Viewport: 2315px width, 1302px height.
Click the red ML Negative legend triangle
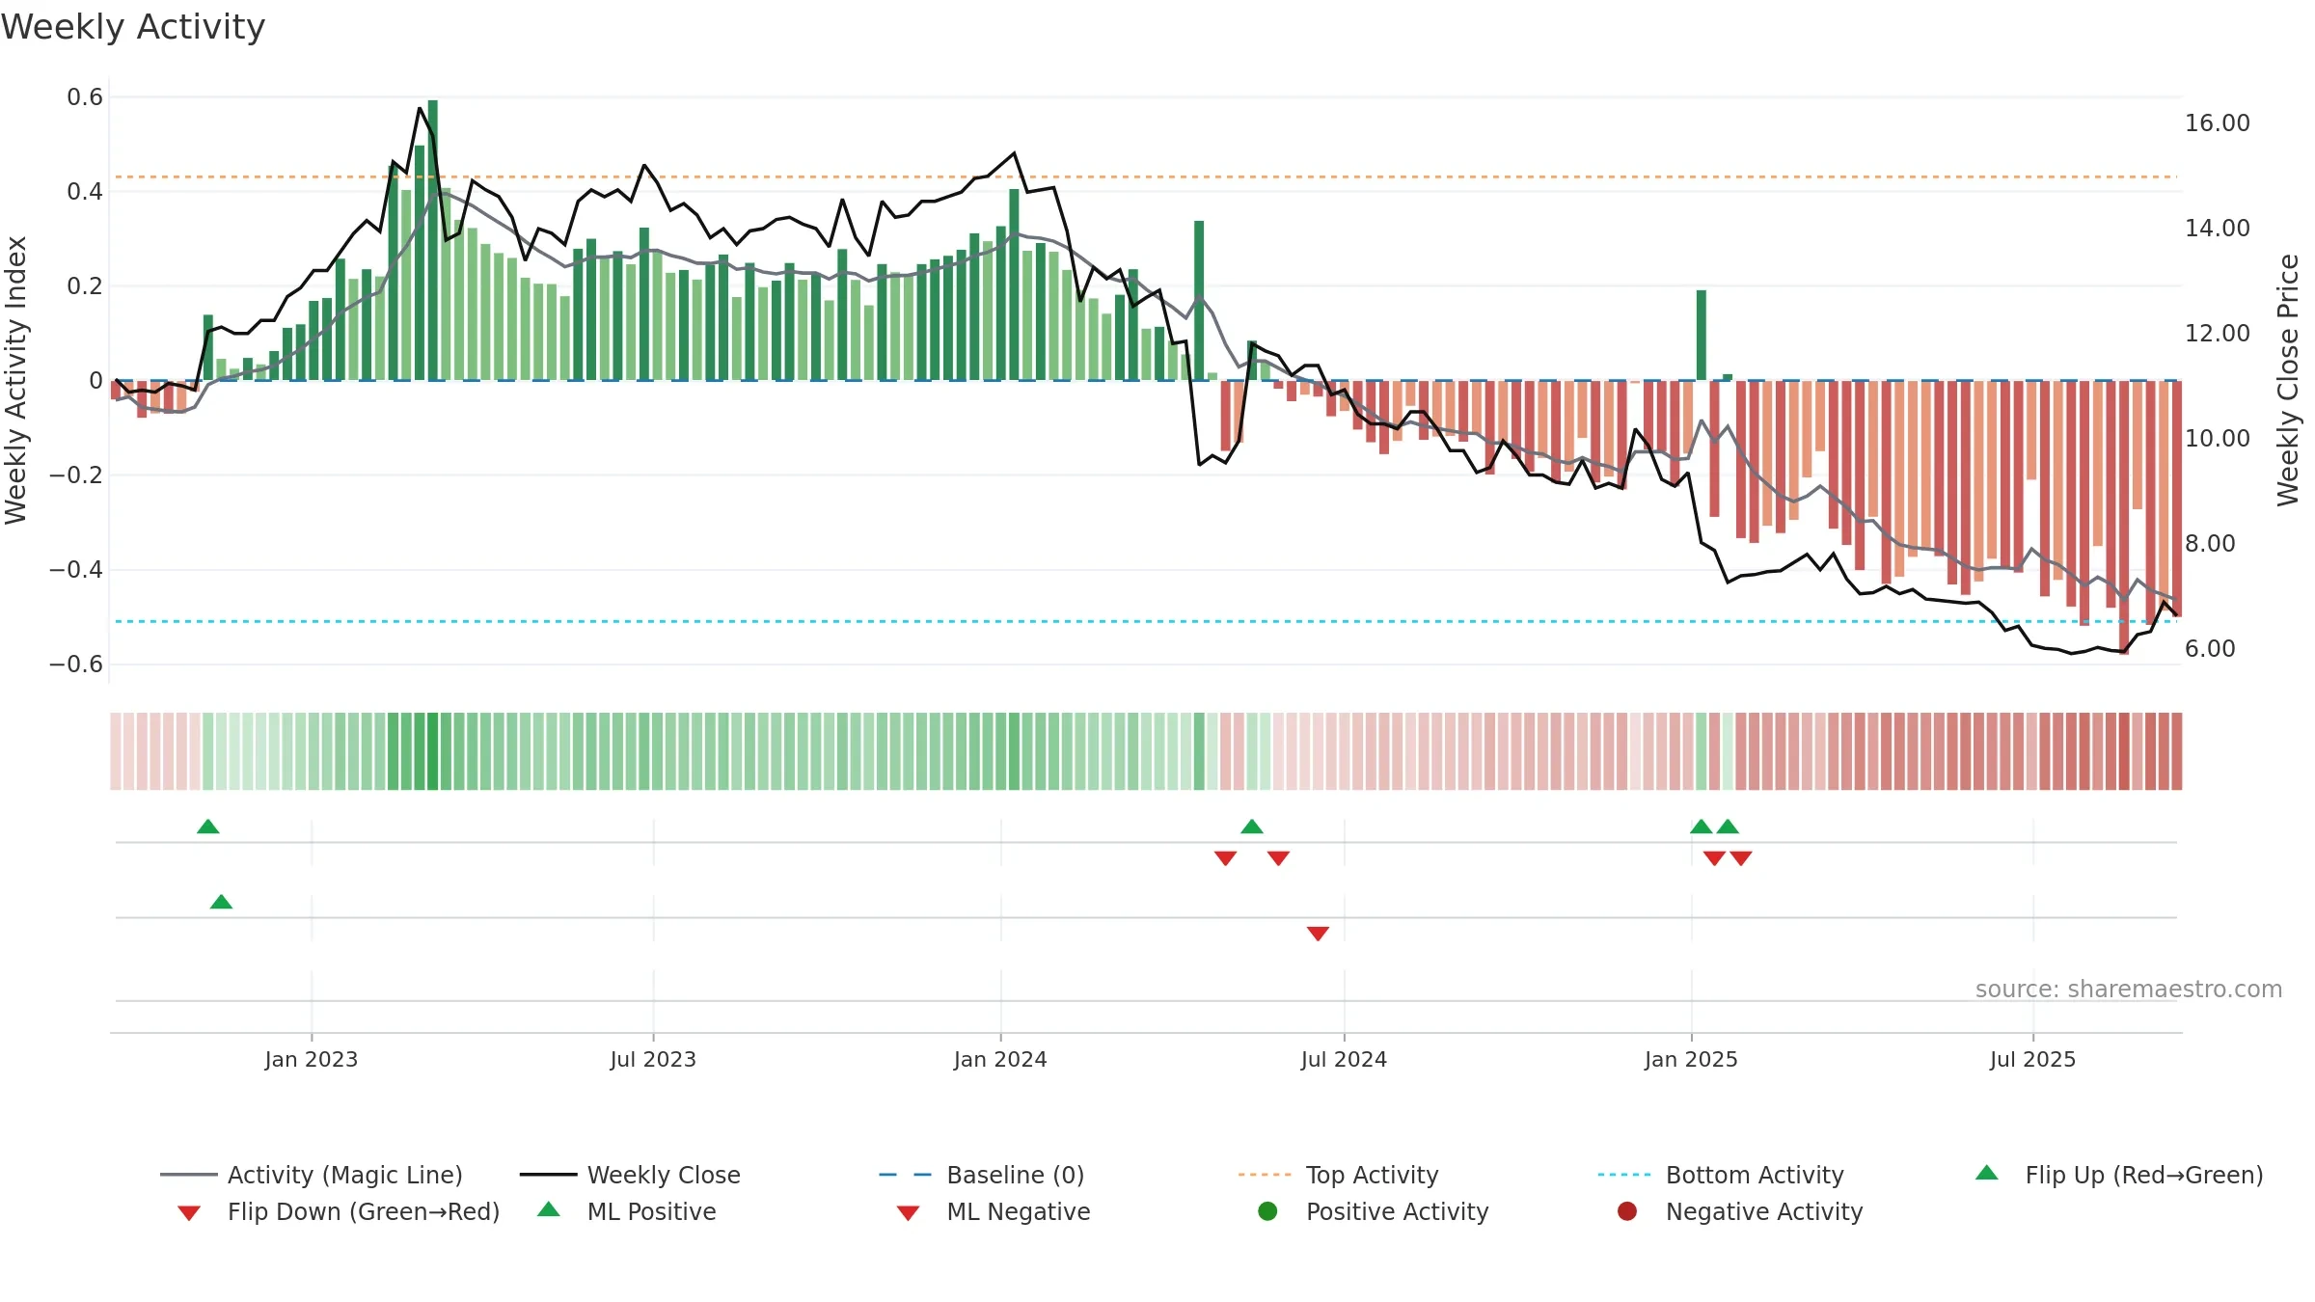pos(908,1213)
